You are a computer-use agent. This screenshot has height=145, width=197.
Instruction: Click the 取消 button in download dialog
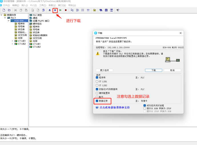172,70
